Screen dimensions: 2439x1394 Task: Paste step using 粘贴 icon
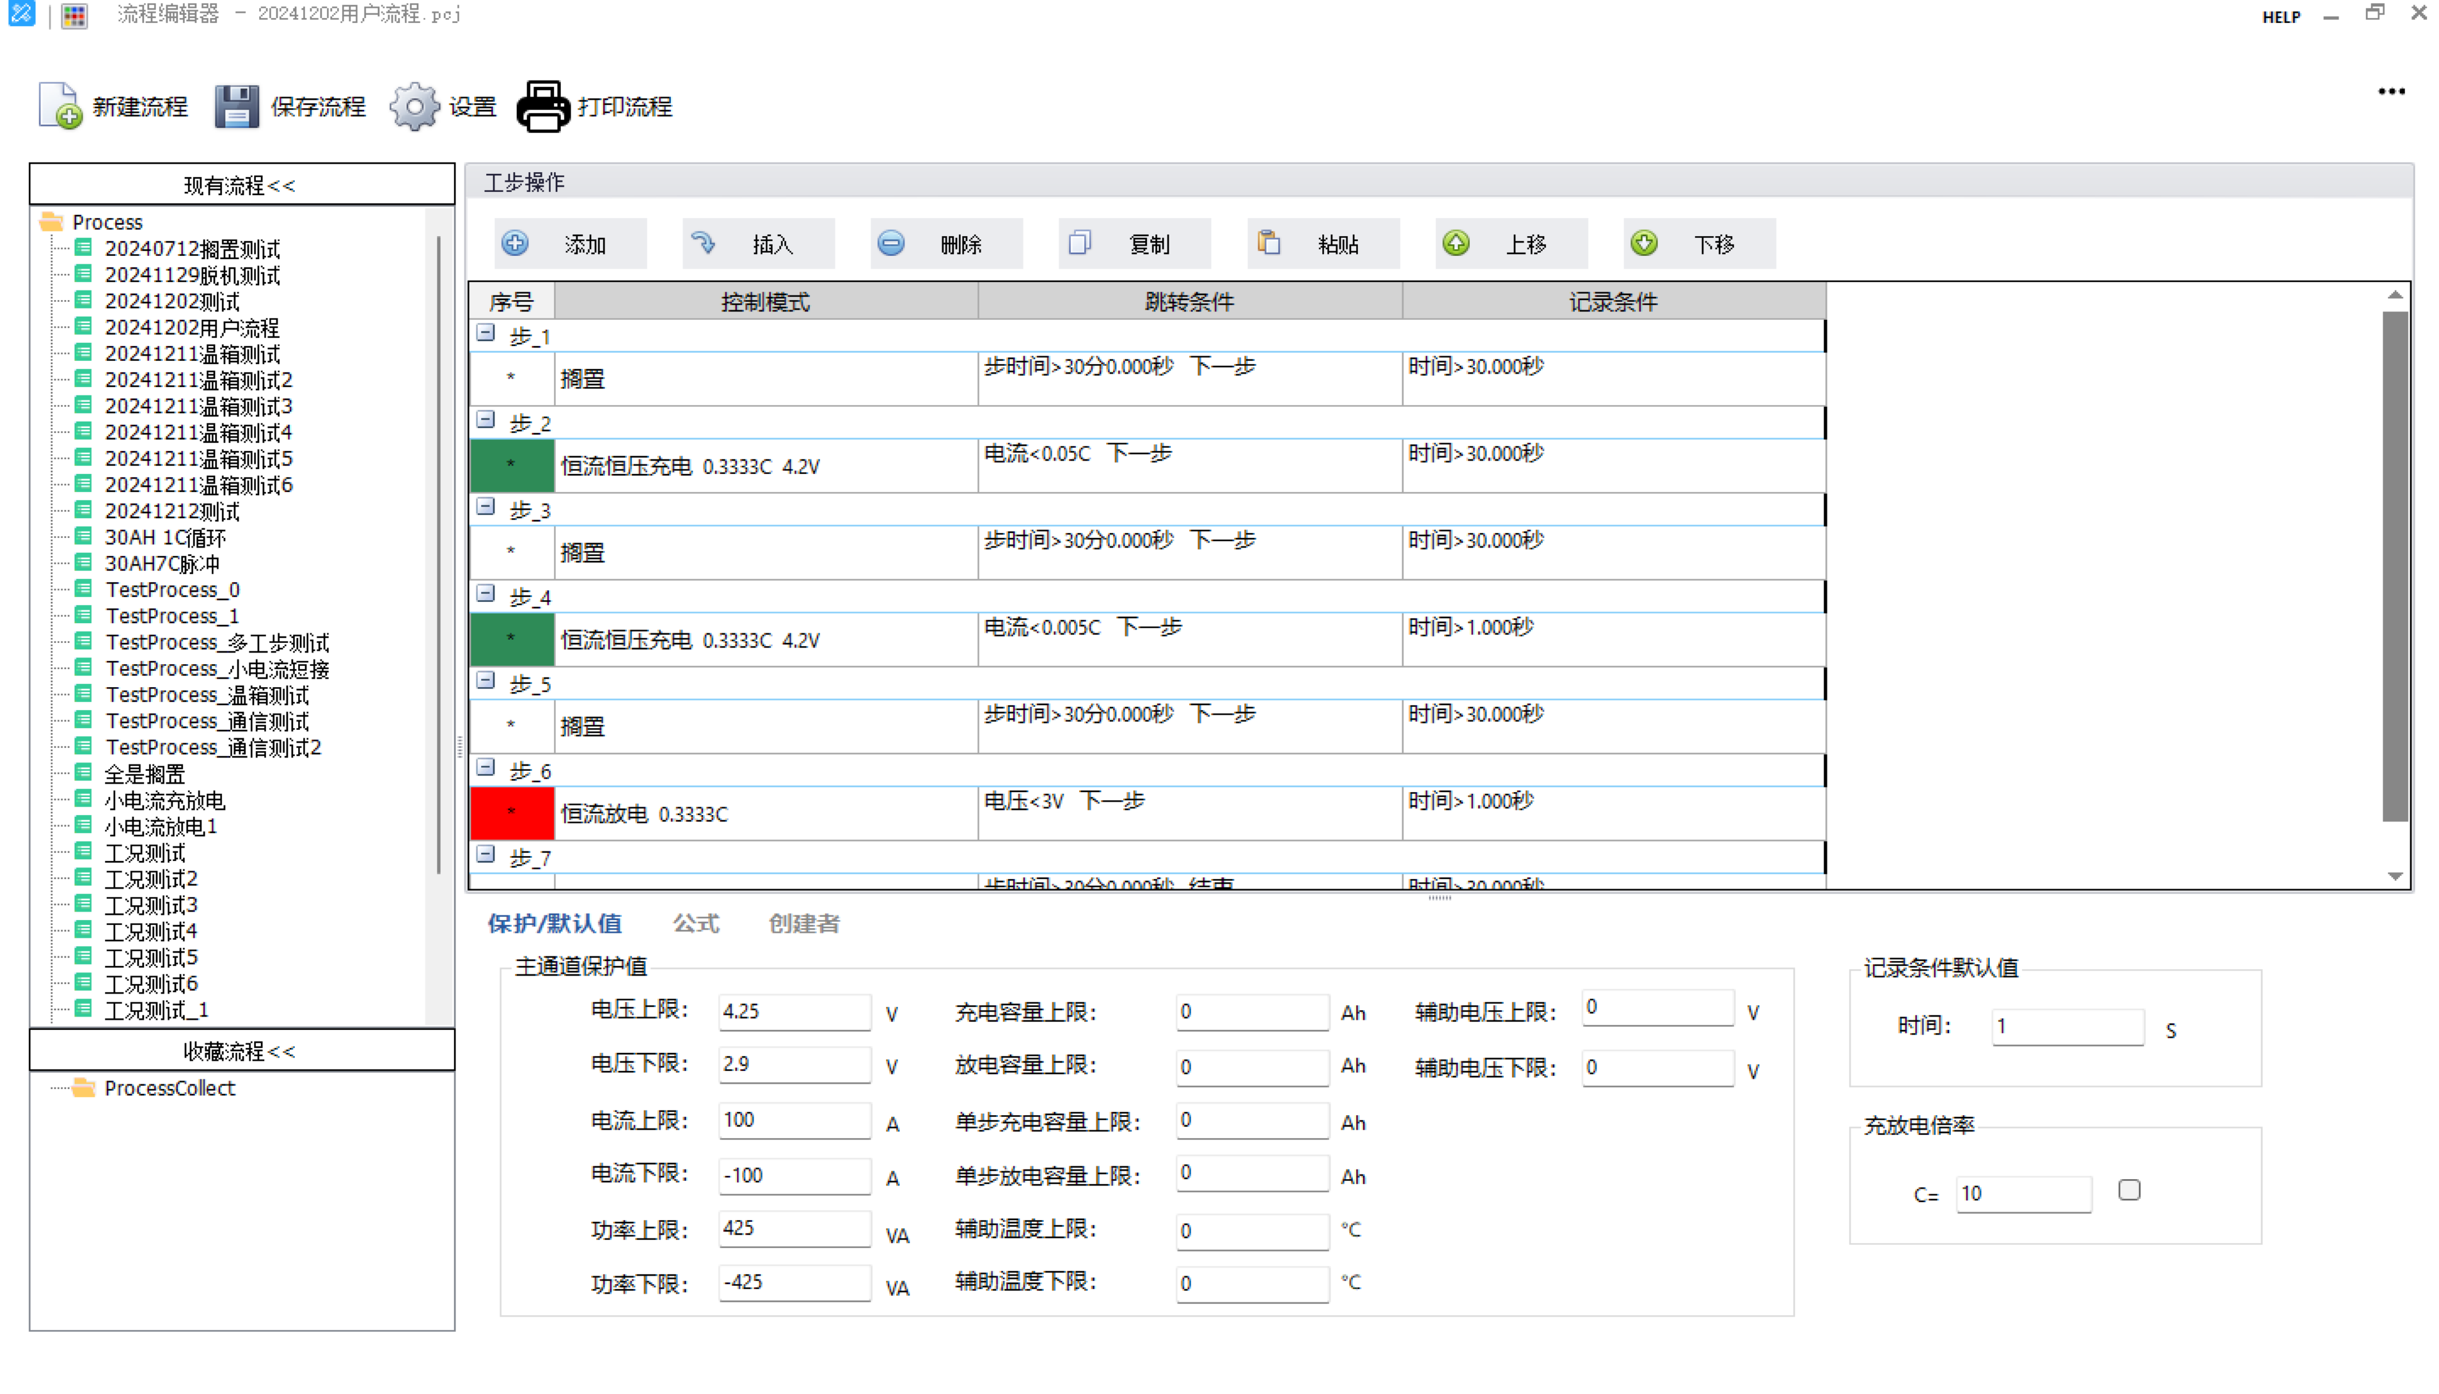click(1268, 243)
